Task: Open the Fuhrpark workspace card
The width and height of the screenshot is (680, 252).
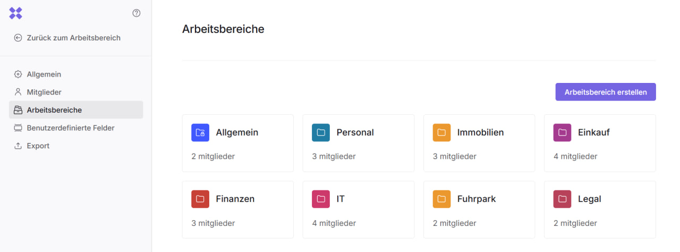Action: (479, 209)
